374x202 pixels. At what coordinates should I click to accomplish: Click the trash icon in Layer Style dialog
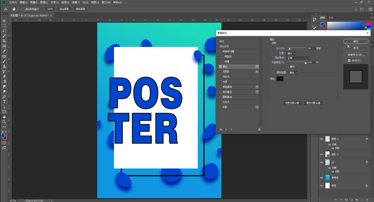259,129
